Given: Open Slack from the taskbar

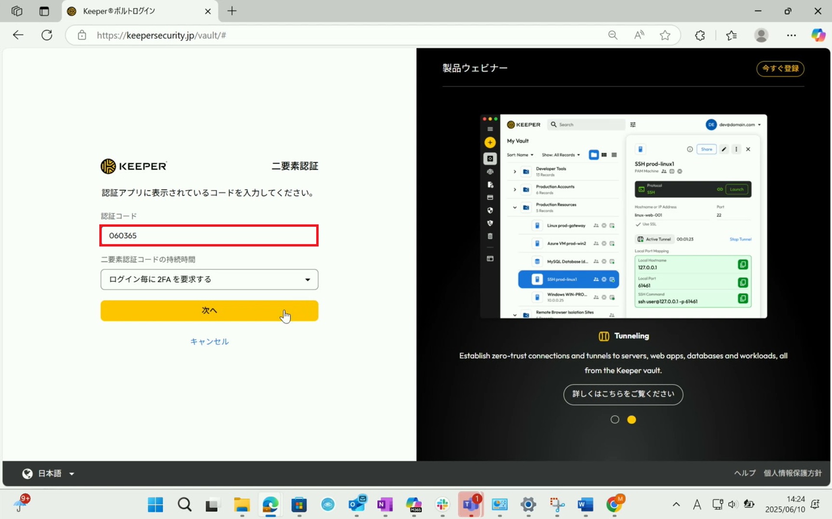Looking at the screenshot, I should pos(442,504).
